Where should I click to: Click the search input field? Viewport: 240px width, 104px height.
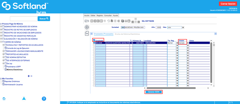pos(24,19)
